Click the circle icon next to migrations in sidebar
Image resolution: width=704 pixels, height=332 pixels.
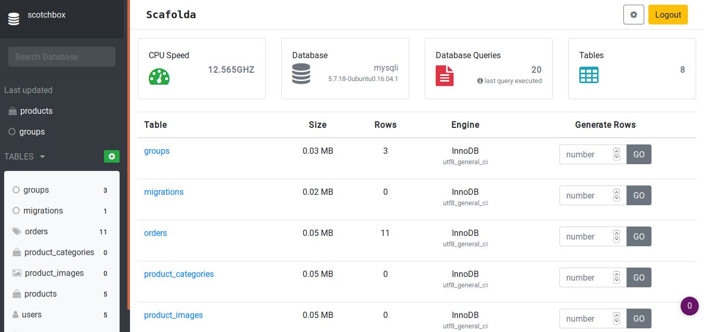(16, 210)
